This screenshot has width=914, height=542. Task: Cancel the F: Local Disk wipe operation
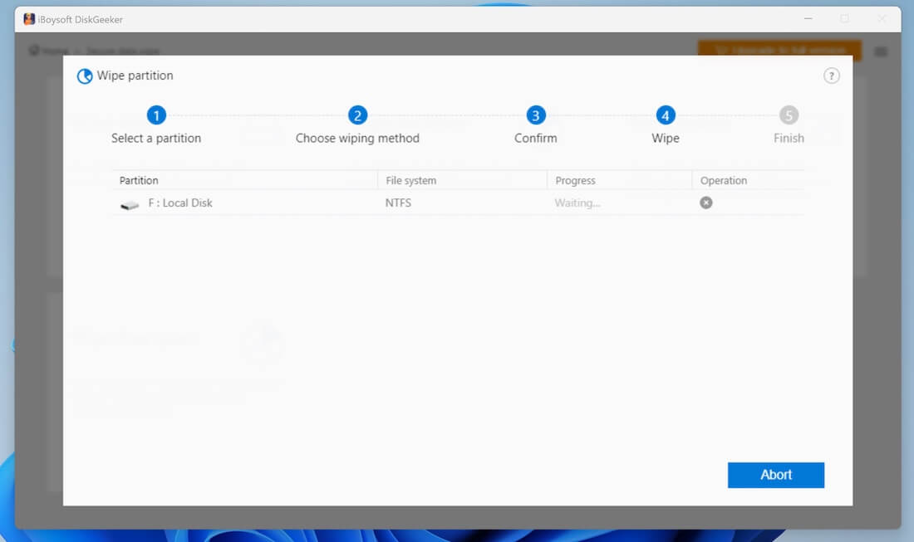click(x=706, y=203)
